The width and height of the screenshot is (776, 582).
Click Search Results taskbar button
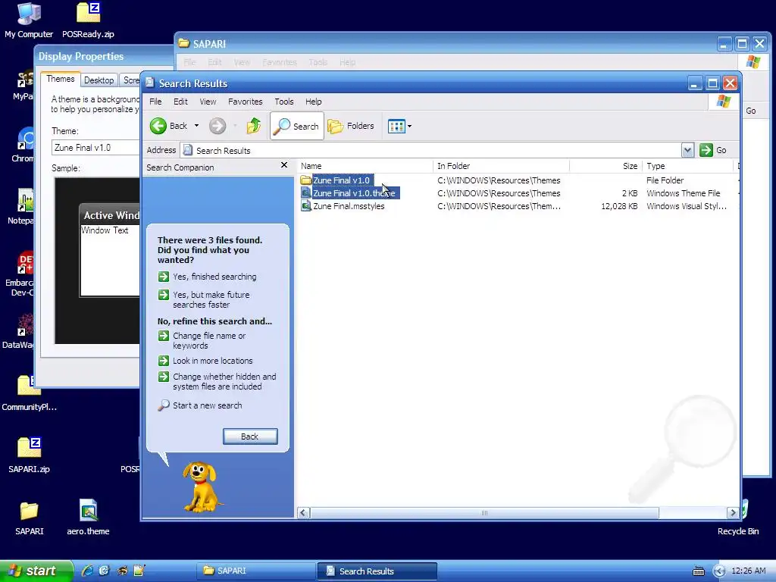[x=377, y=571]
